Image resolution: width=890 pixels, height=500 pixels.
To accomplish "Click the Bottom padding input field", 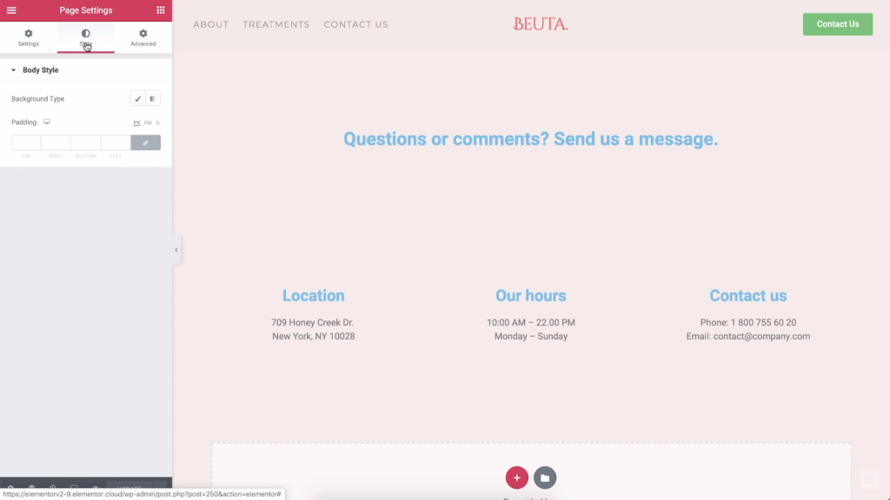I will coord(86,142).
